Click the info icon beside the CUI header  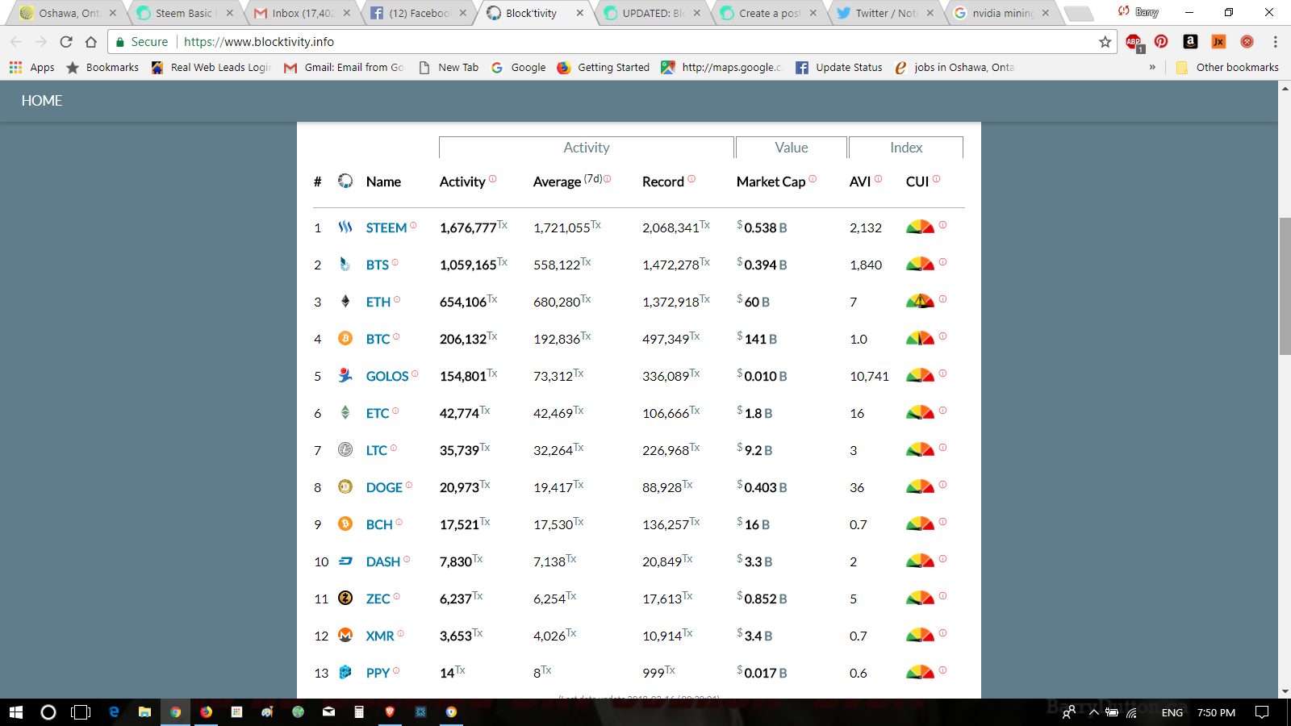click(x=936, y=179)
